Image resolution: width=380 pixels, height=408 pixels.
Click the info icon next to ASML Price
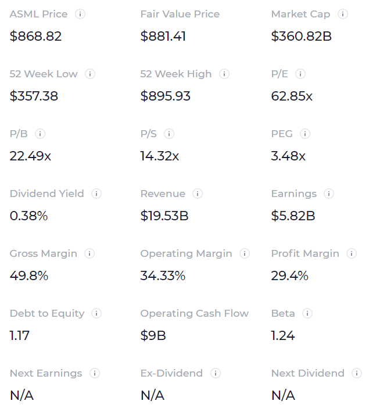coord(80,14)
